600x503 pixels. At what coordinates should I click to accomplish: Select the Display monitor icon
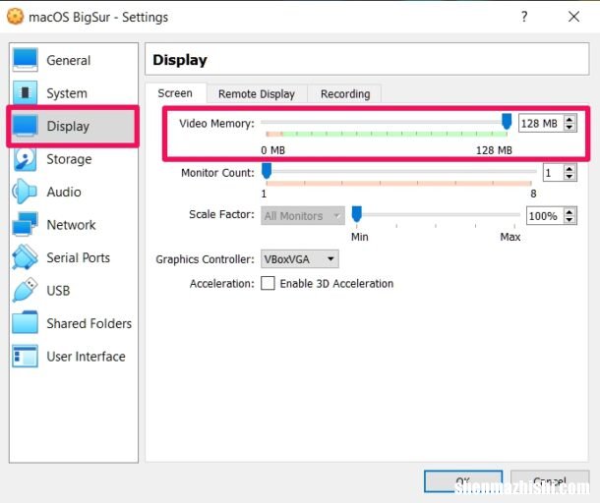tap(25, 126)
